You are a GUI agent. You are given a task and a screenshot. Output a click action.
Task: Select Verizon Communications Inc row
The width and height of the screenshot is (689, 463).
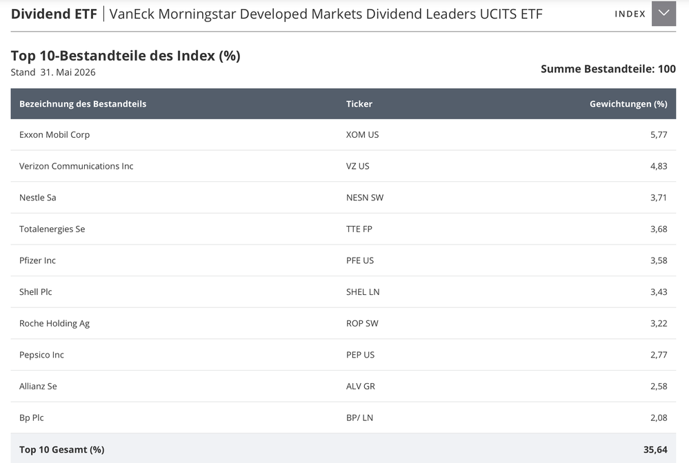tap(343, 166)
